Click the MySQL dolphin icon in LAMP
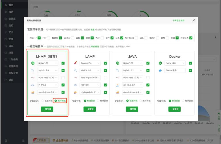The image size is (221, 144). pyautogui.click(x=75, y=70)
